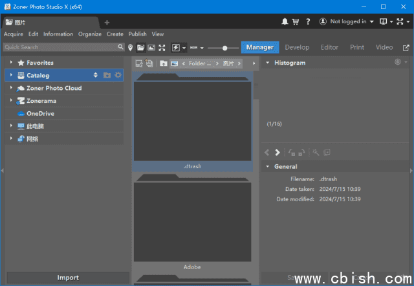Switch to the Develop module tab
The image size is (414, 286).
[x=297, y=47]
